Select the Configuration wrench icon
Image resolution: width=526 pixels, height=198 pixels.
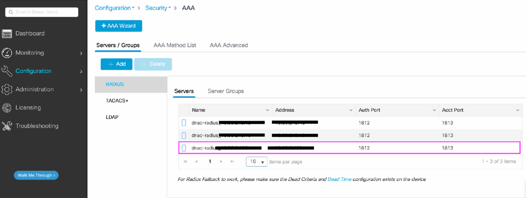(7, 71)
